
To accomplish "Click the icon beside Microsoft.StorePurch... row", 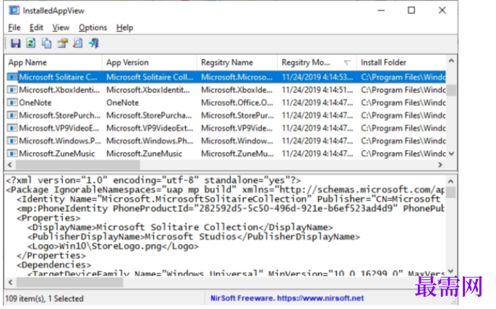I will pyautogui.click(x=12, y=116).
